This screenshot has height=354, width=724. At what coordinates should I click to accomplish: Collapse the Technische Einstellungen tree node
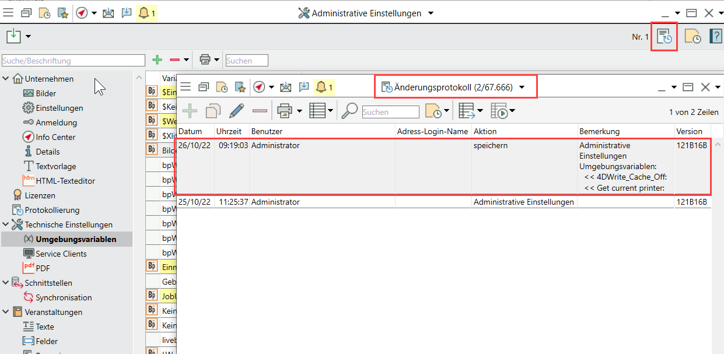coord(6,225)
